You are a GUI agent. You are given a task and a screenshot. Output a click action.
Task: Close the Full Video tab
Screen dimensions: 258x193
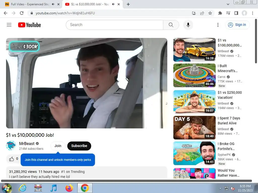tap(58, 4)
